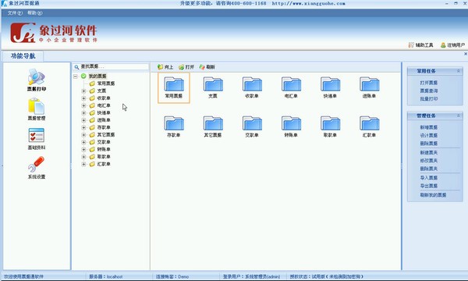The height and width of the screenshot is (281, 468).
Task: Click the 打开票据 task link
Action: tap(428, 83)
